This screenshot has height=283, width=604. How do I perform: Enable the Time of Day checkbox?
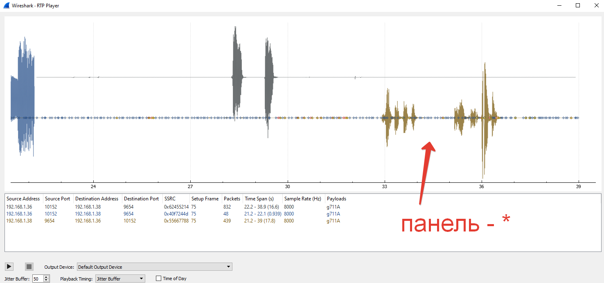coord(159,279)
